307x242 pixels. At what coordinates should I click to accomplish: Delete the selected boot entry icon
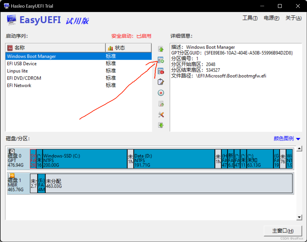click(x=161, y=71)
